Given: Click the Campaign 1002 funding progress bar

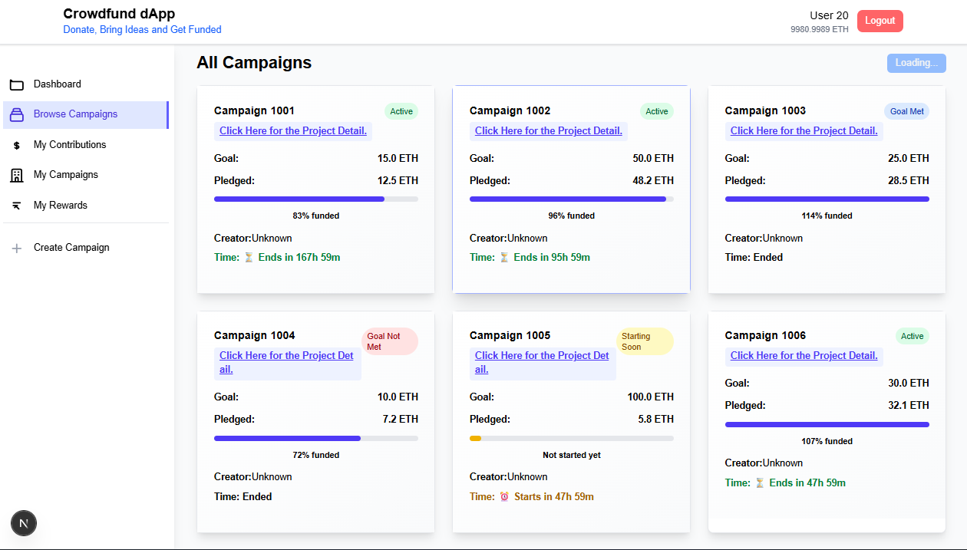Looking at the screenshot, I should click(571, 199).
